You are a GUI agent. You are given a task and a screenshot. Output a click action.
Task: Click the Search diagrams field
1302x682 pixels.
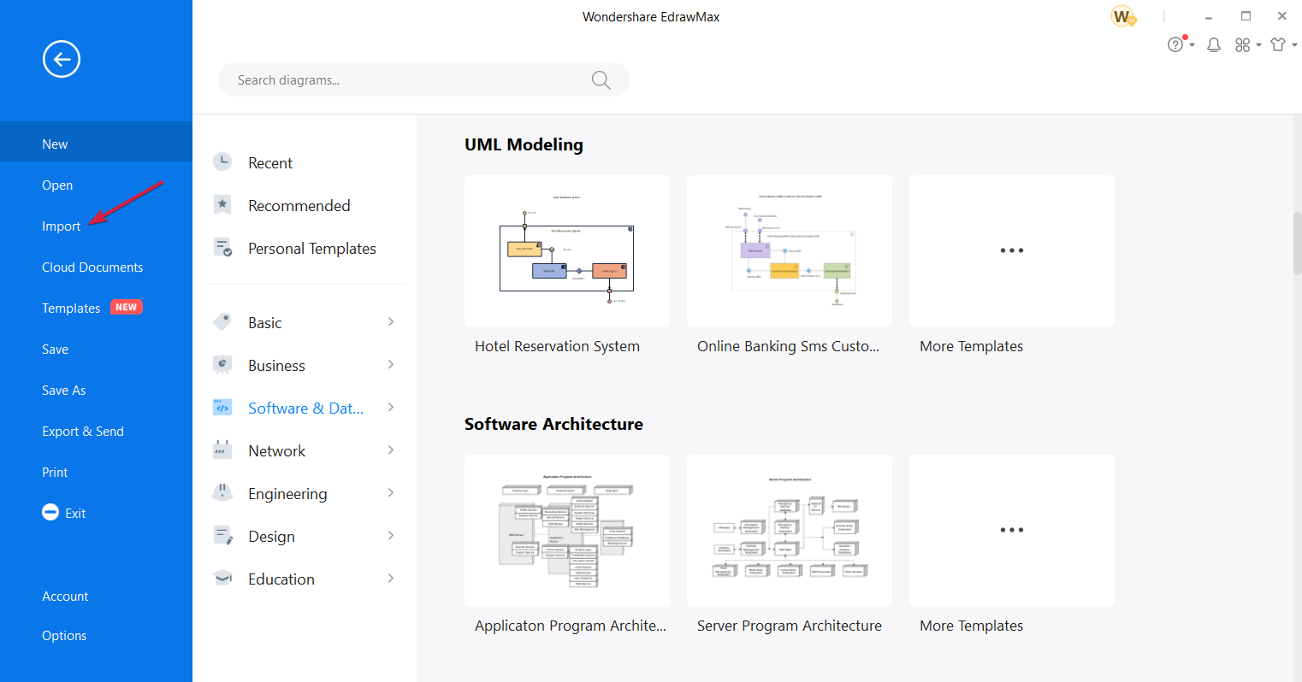423,79
